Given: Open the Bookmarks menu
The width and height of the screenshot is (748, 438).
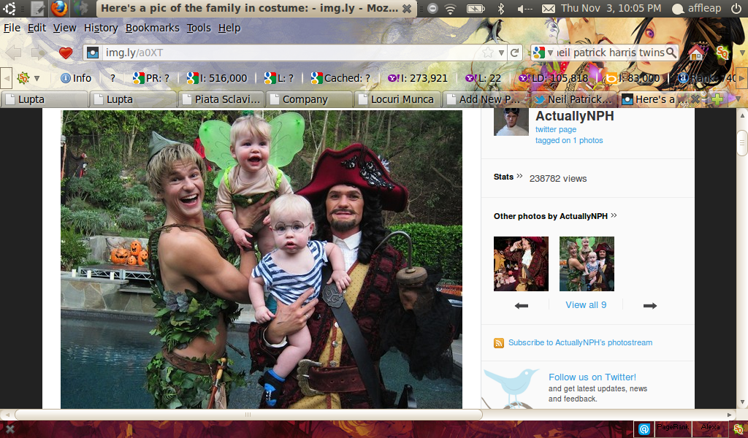Looking at the screenshot, I should (x=152, y=28).
